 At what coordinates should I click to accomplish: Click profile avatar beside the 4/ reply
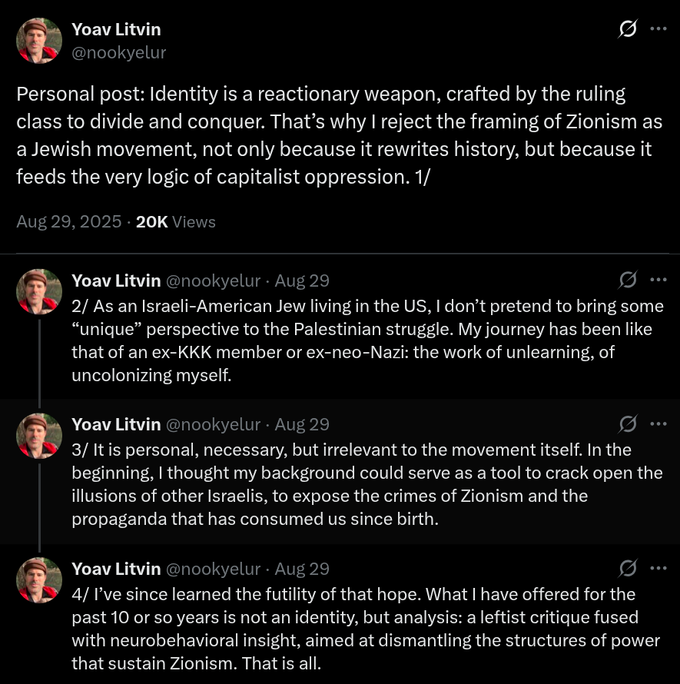(x=39, y=579)
